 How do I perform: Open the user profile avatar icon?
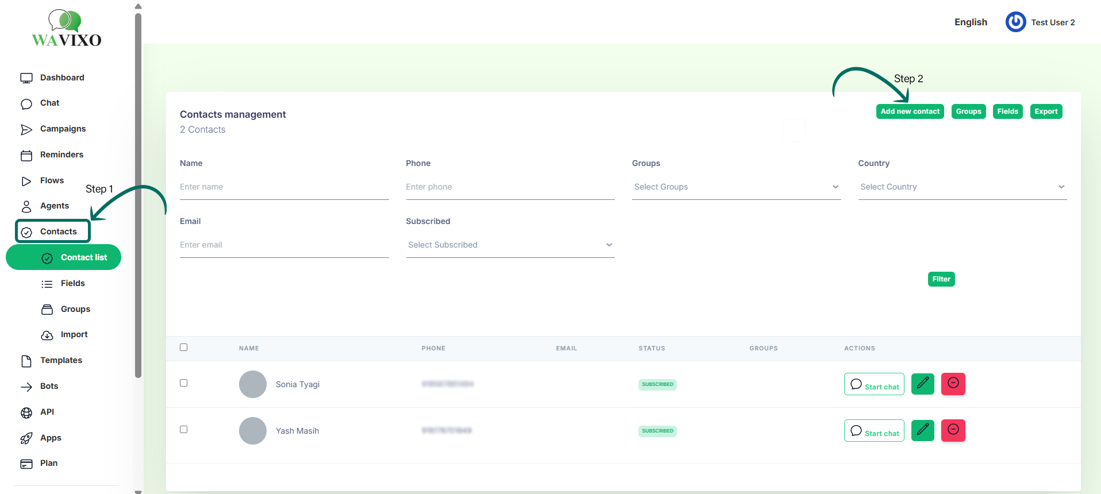(1015, 22)
